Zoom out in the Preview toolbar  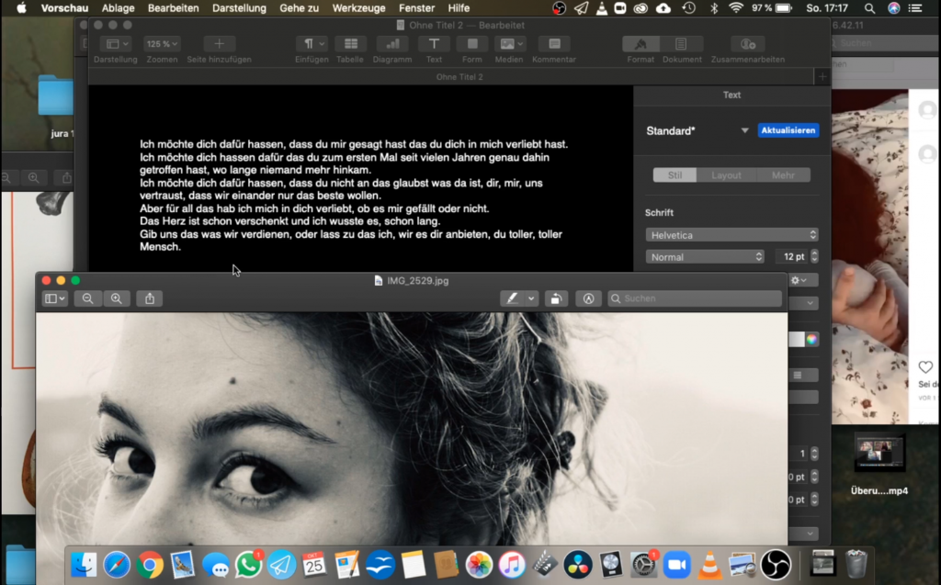pyautogui.click(x=88, y=298)
